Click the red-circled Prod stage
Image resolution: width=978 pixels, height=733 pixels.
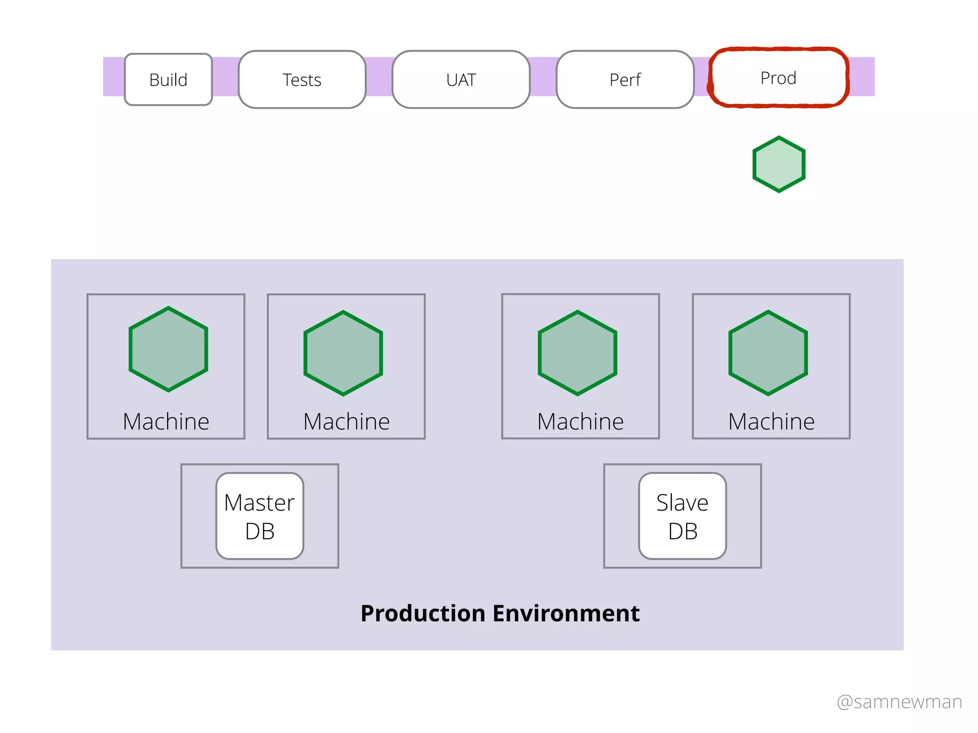(x=778, y=78)
